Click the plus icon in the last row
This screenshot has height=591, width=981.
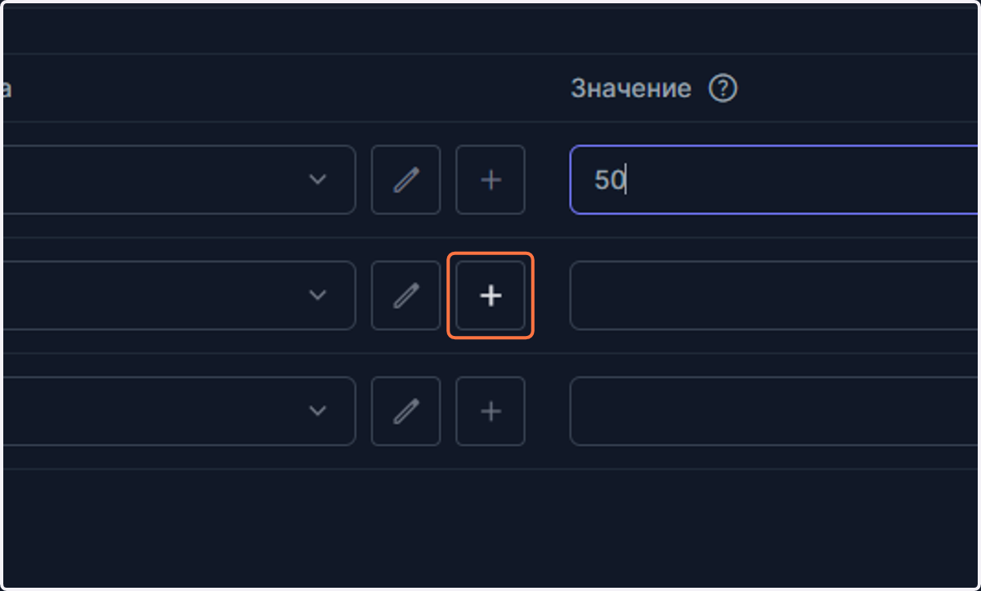490,411
